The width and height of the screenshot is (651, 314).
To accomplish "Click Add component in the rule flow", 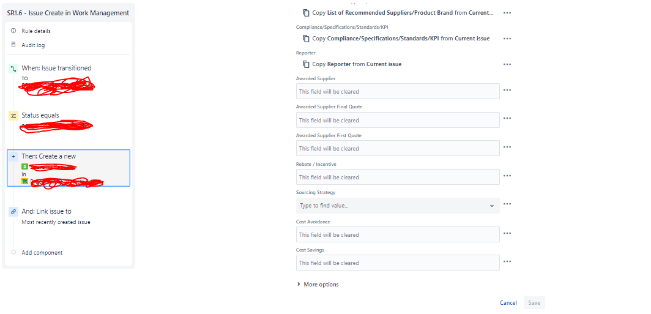I will tap(42, 253).
